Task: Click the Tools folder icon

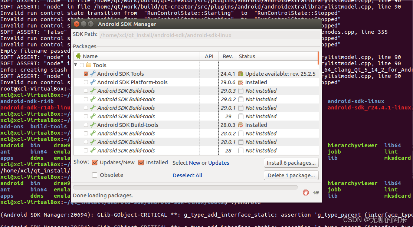Action: [88, 65]
